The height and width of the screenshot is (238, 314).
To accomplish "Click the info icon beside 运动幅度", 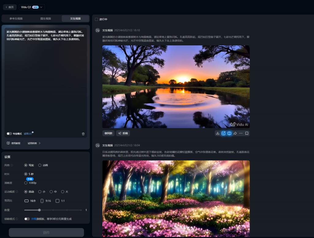I will point(17,192).
